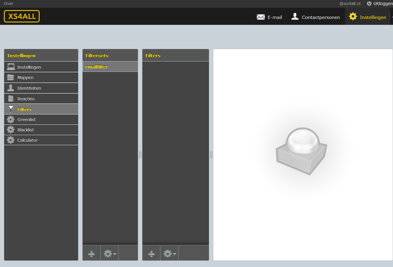Open Instellingen in the settings sidebar
The width and height of the screenshot is (393, 267).
click(x=41, y=67)
